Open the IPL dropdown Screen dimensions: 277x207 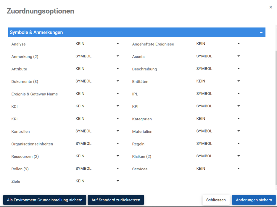click(218, 94)
